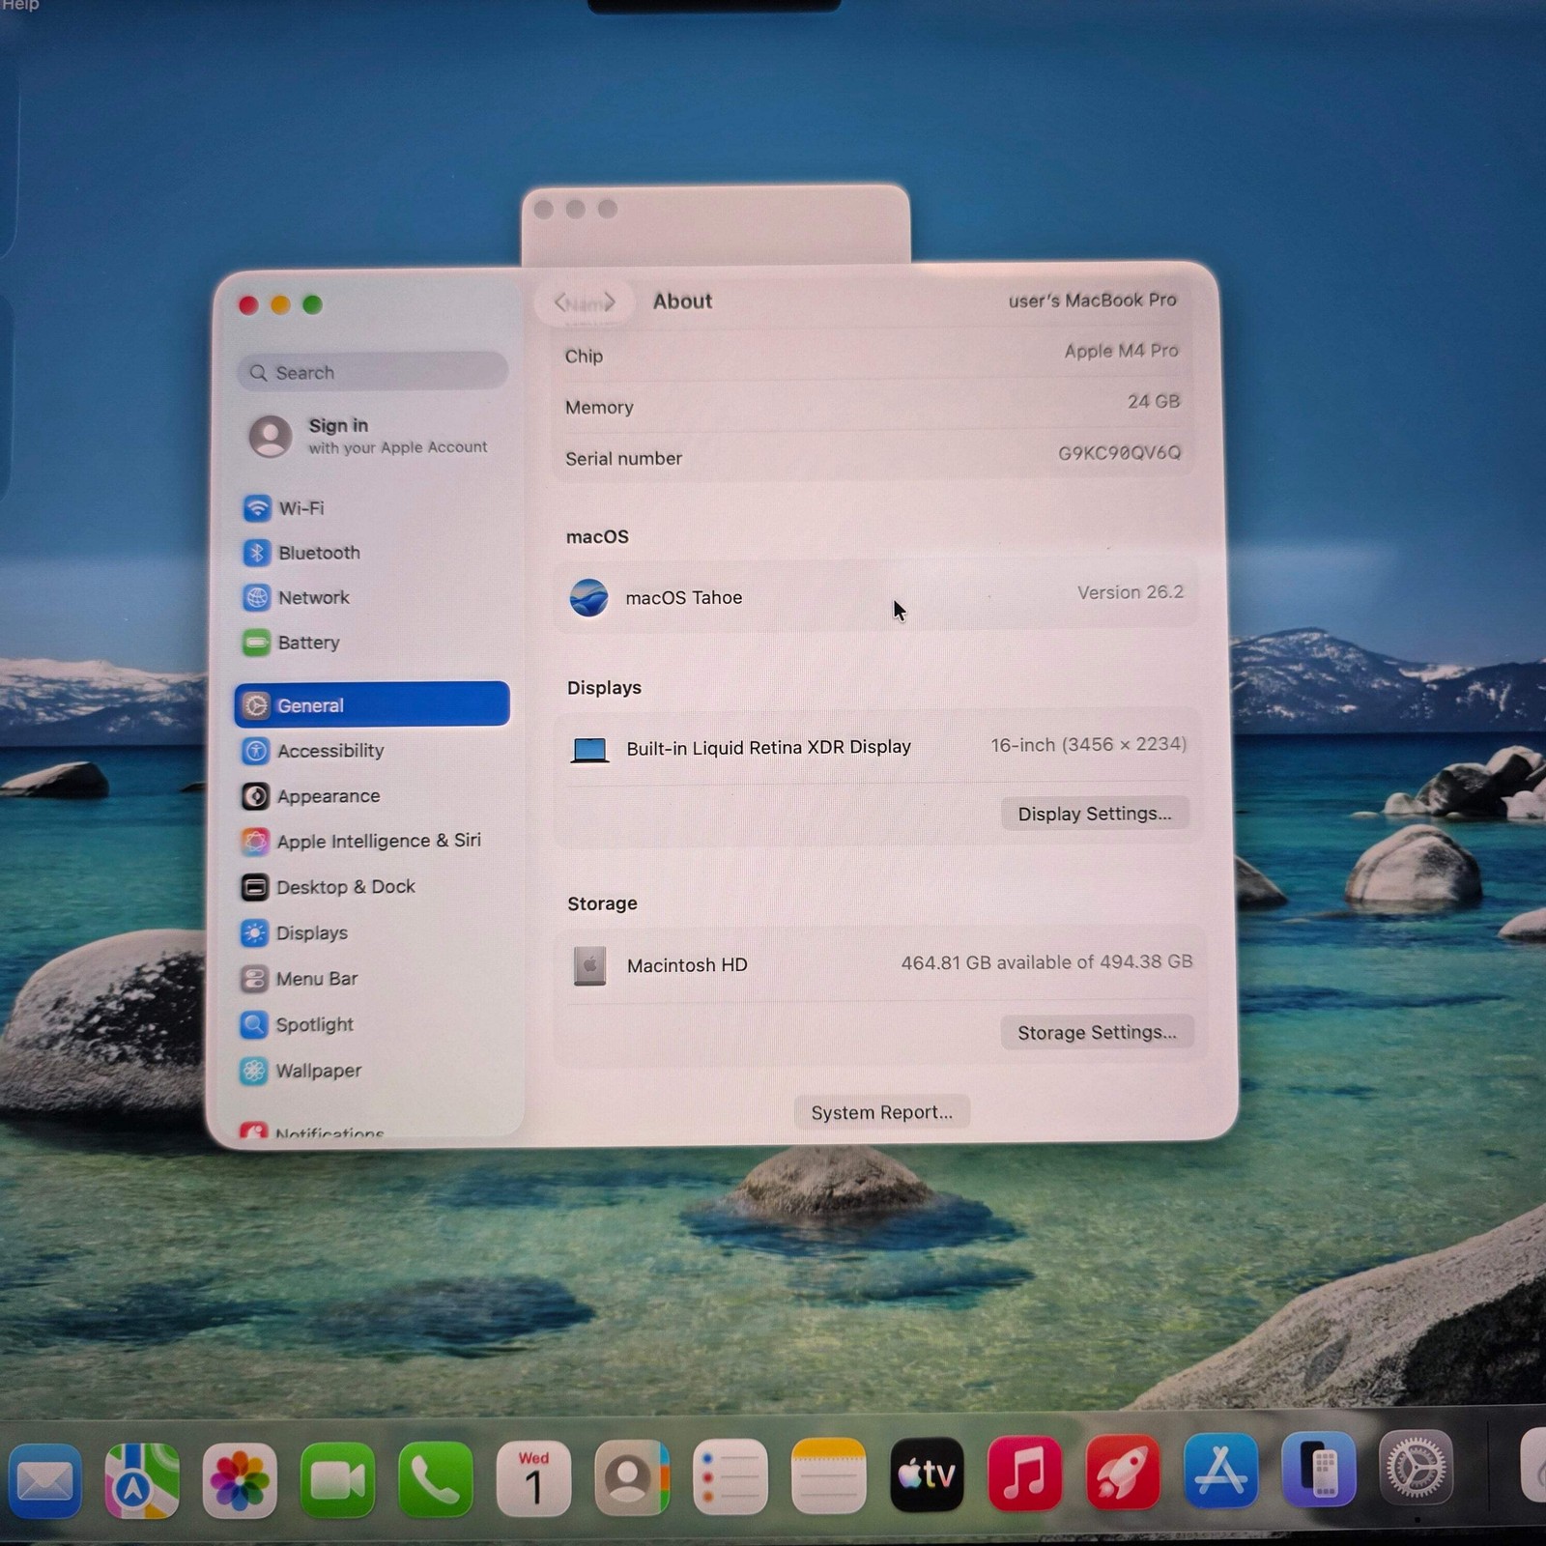1546x1546 pixels.
Task: Open Apple TV from the Dock
Action: pyautogui.click(x=927, y=1474)
